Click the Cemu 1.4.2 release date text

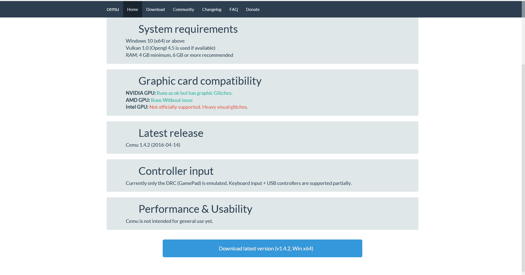(153, 145)
